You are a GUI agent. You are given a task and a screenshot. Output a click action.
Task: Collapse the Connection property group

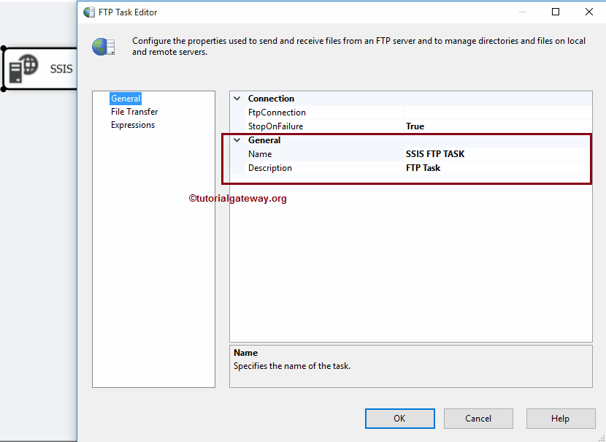(x=236, y=99)
